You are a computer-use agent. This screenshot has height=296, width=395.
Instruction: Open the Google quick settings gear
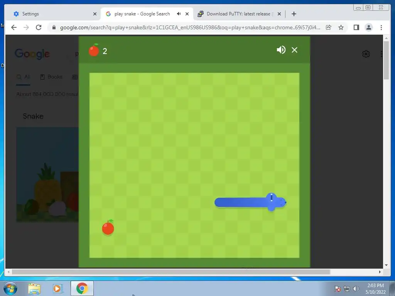click(366, 54)
